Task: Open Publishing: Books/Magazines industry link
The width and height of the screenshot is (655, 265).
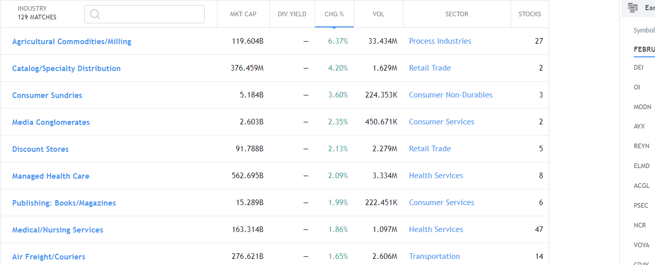Action: point(64,203)
